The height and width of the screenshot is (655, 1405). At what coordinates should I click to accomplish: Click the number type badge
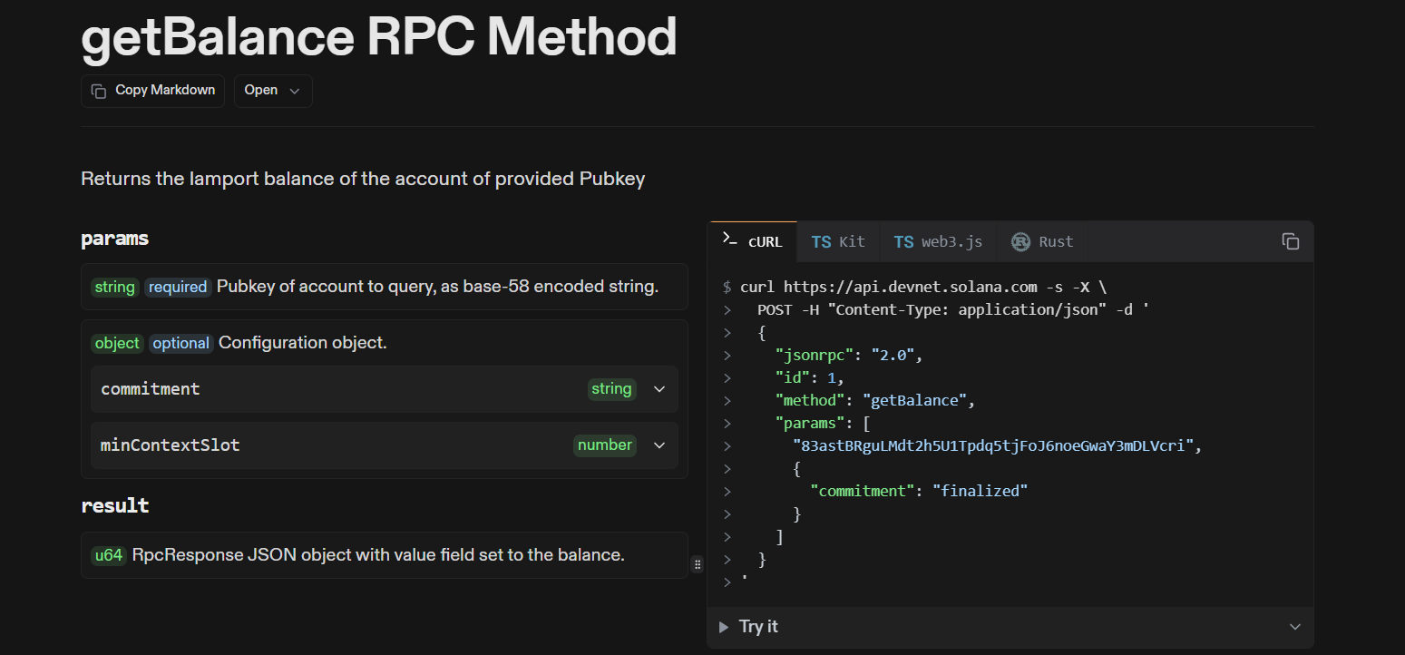(605, 445)
